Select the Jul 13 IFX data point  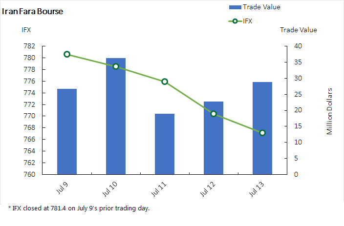(x=262, y=133)
